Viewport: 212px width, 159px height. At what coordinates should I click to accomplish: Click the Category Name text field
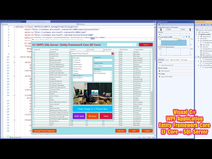[x=103, y=66]
